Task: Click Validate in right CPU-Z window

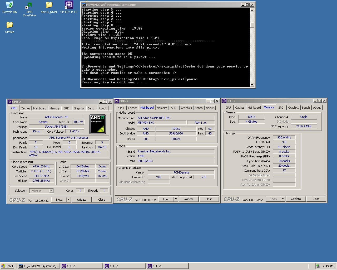Action: [x=296, y=199]
